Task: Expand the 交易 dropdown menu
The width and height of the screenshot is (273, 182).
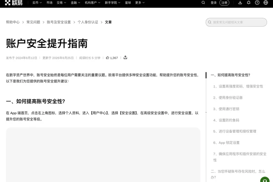Action: [x=61, y=3]
